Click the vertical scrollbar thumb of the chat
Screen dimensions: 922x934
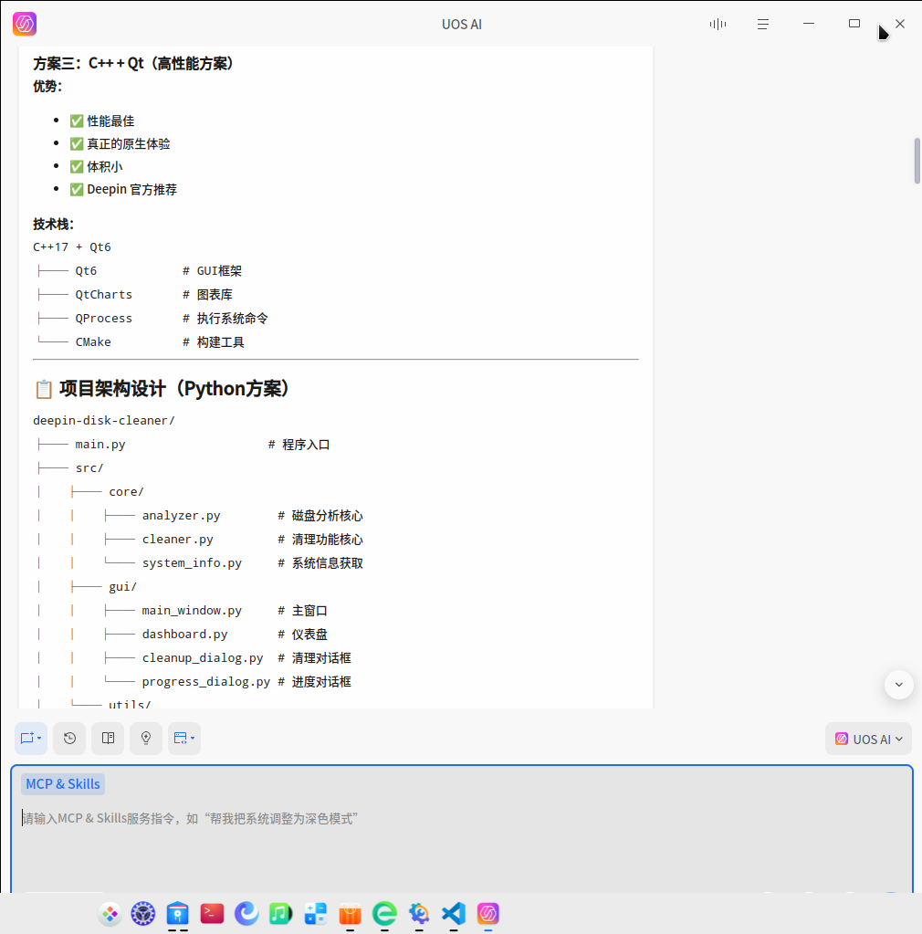917,161
